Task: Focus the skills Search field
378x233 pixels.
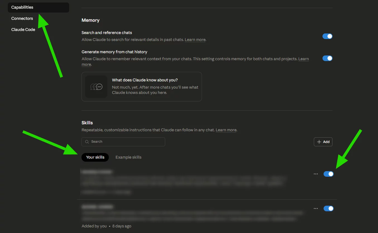Action: (126, 142)
